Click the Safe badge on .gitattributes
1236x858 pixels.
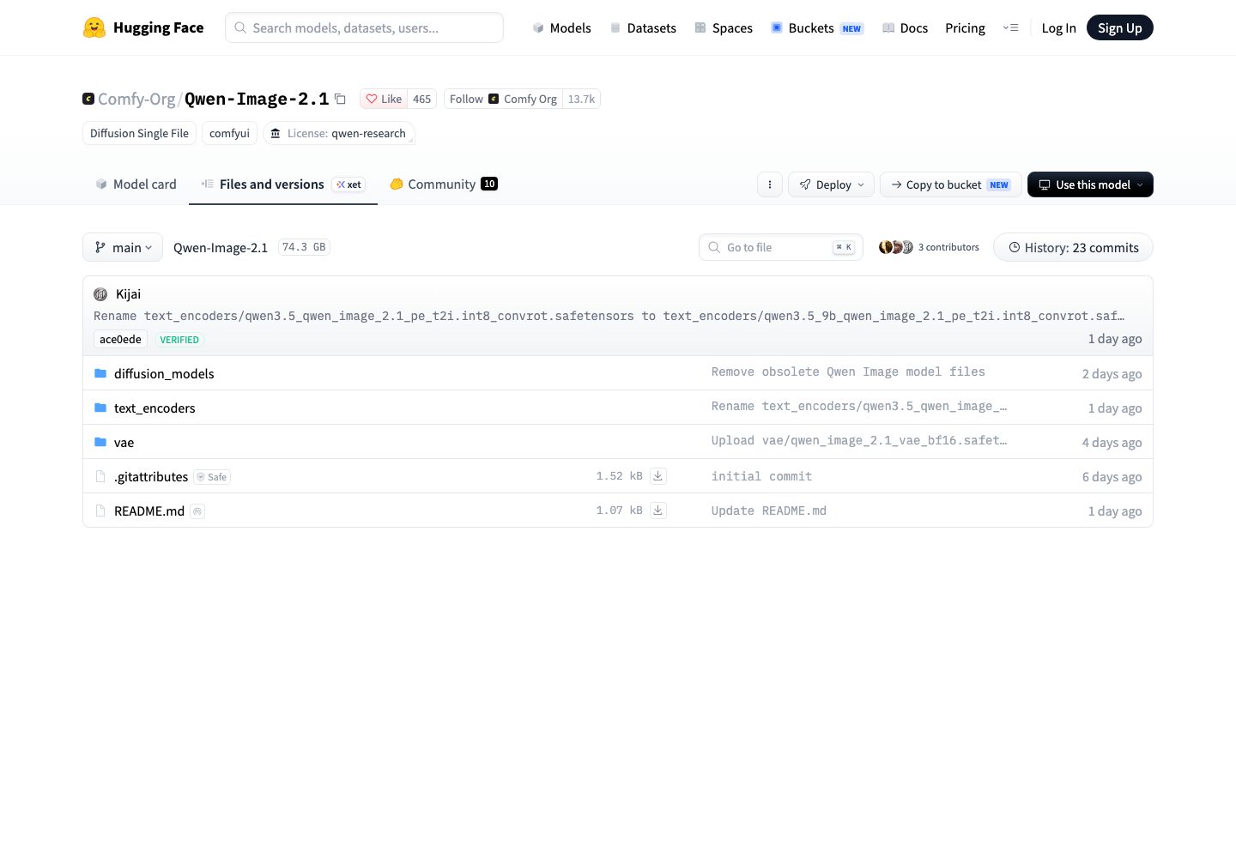212,477
